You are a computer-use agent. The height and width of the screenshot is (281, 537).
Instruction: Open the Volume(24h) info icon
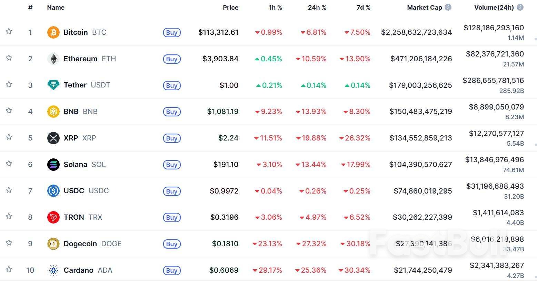click(x=520, y=7)
